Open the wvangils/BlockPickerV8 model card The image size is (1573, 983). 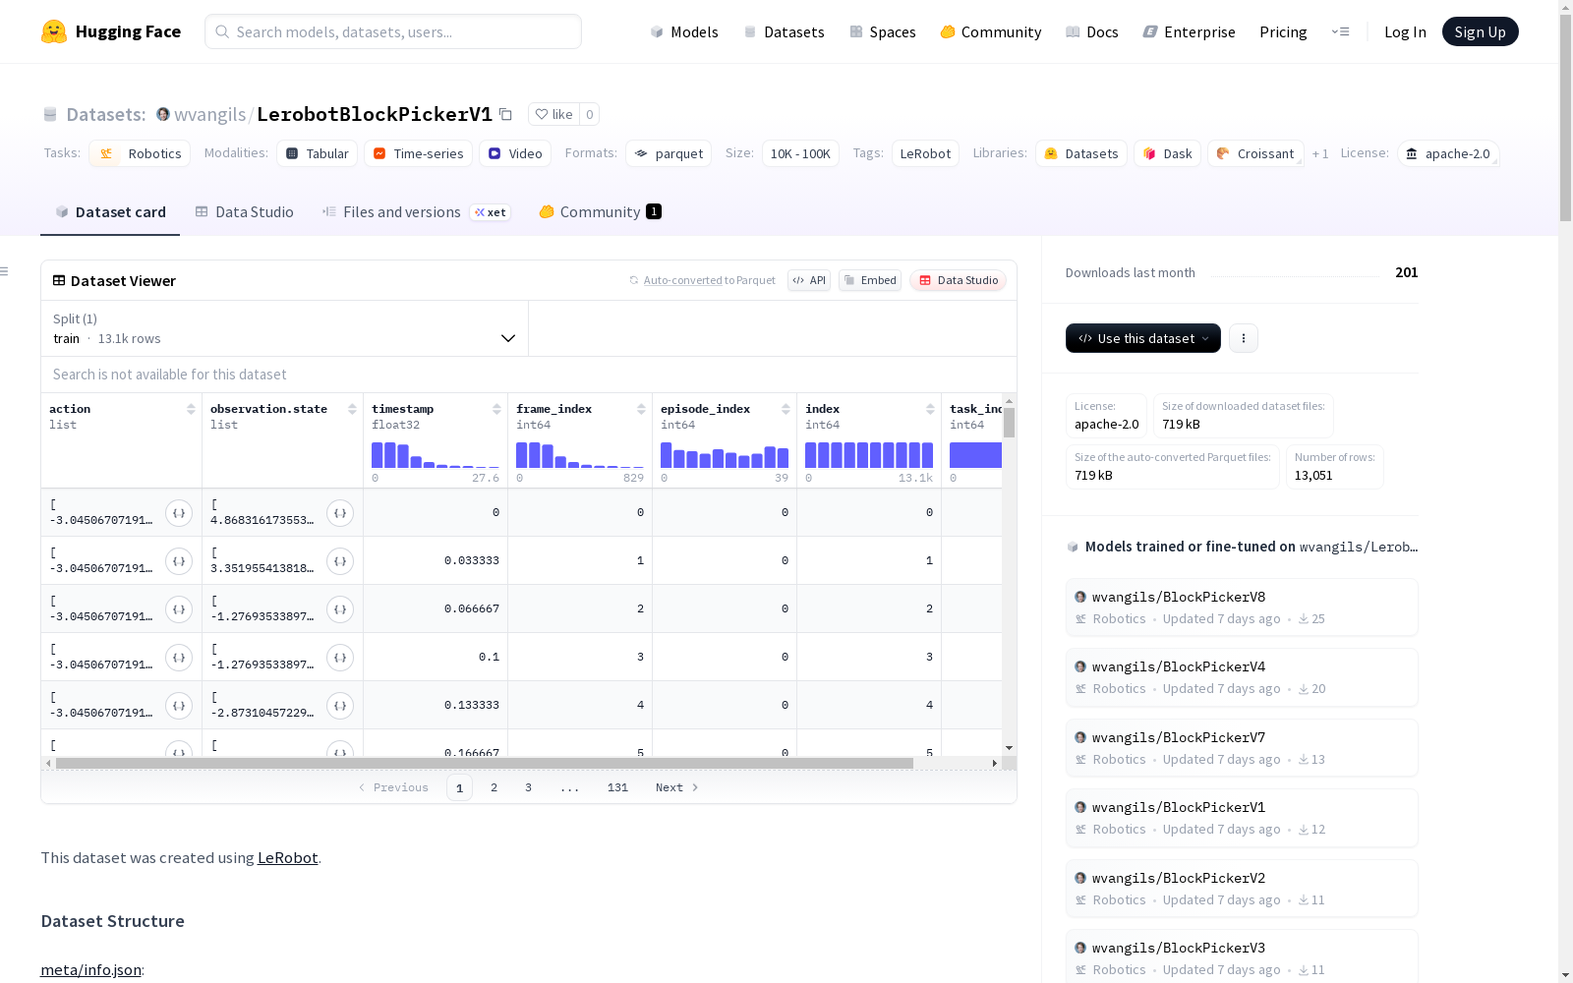(1242, 607)
